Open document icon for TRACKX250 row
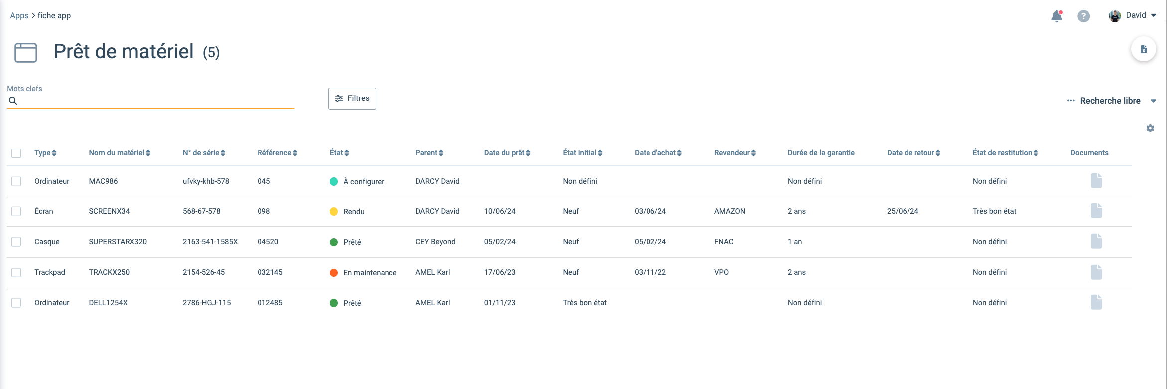Viewport: 1167px width, 389px height. coord(1096,272)
